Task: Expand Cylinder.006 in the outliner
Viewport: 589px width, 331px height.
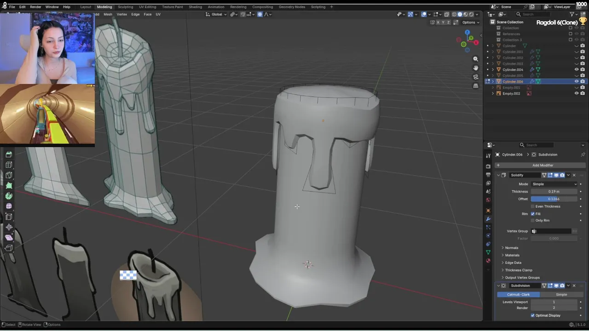Action: 493,81
